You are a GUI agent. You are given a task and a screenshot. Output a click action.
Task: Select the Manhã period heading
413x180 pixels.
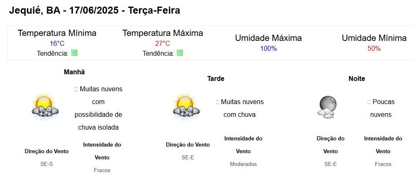pyautogui.click(x=74, y=72)
